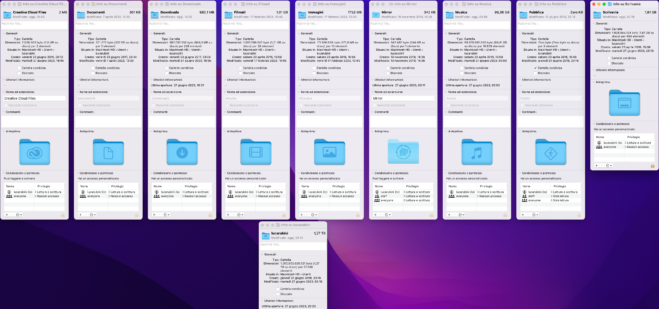Click the tag field in Immagini window
The width and height of the screenshot is (659, 309).
[x=329, y=25]
